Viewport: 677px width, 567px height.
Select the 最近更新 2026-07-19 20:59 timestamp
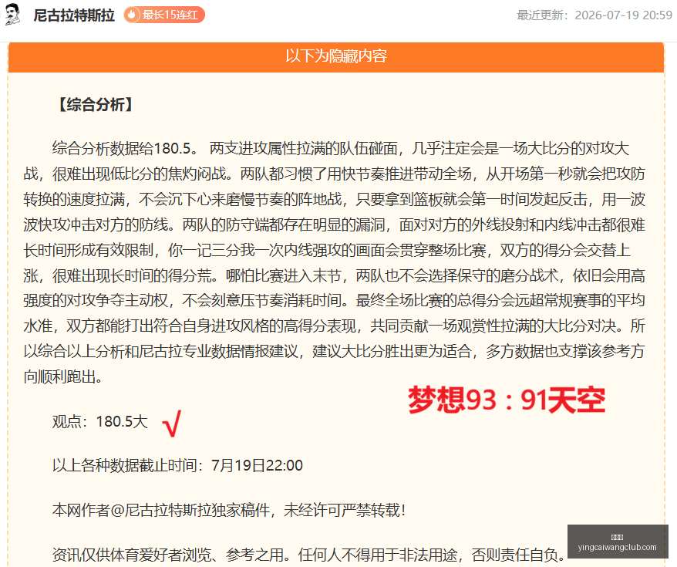tap(594, 15)
